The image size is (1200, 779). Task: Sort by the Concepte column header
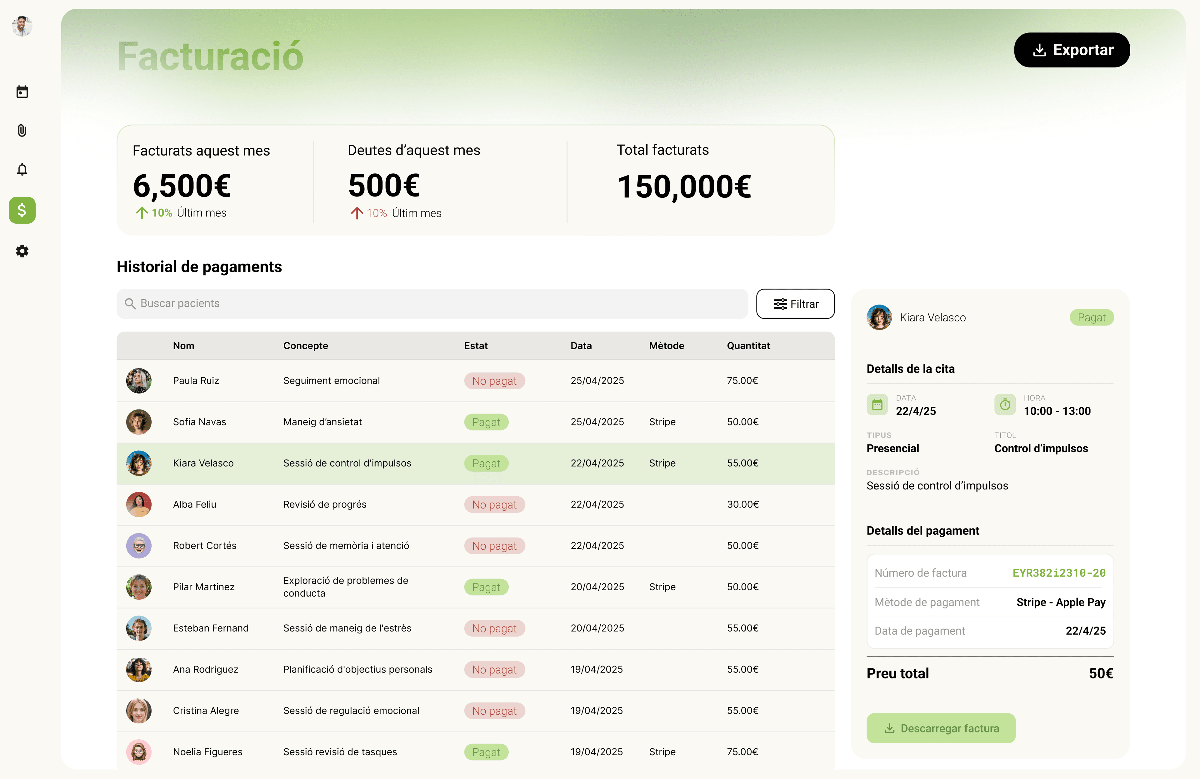pyautogui.click(x=306, y=346)
